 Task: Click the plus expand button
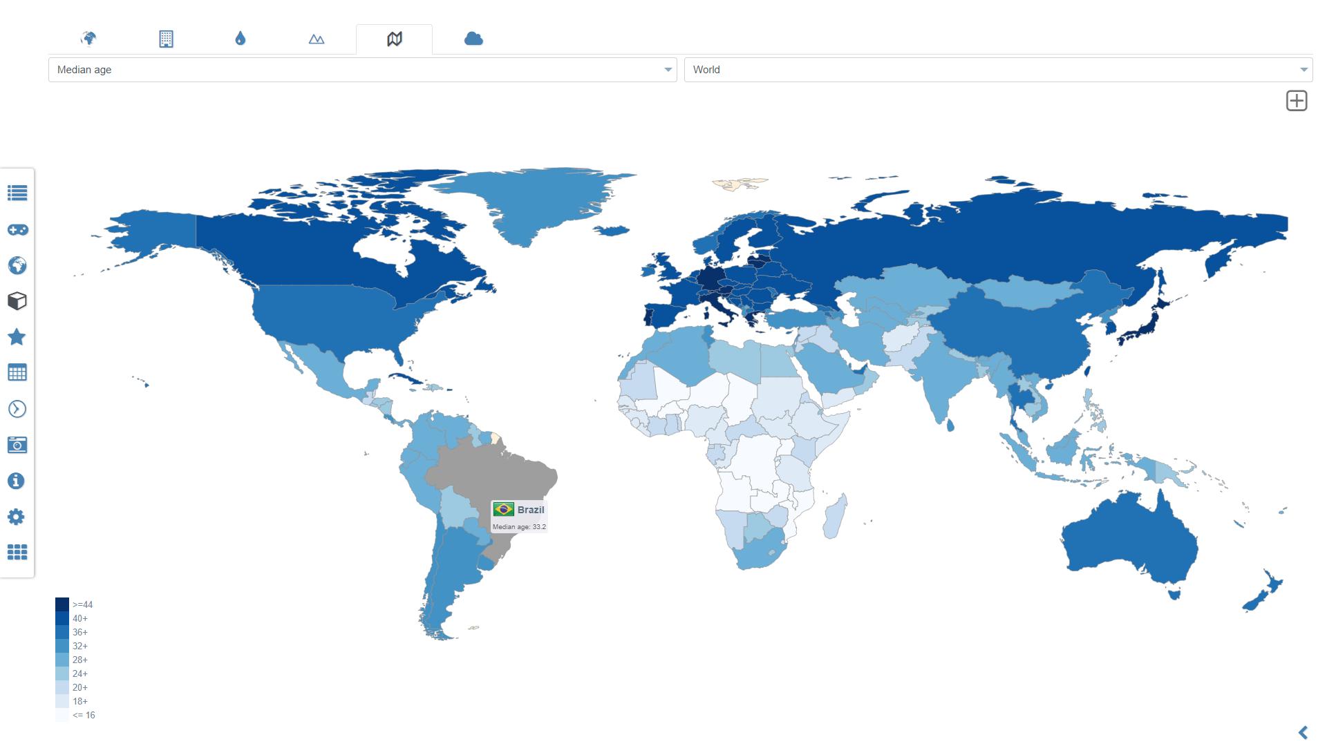pos(1297,101)
